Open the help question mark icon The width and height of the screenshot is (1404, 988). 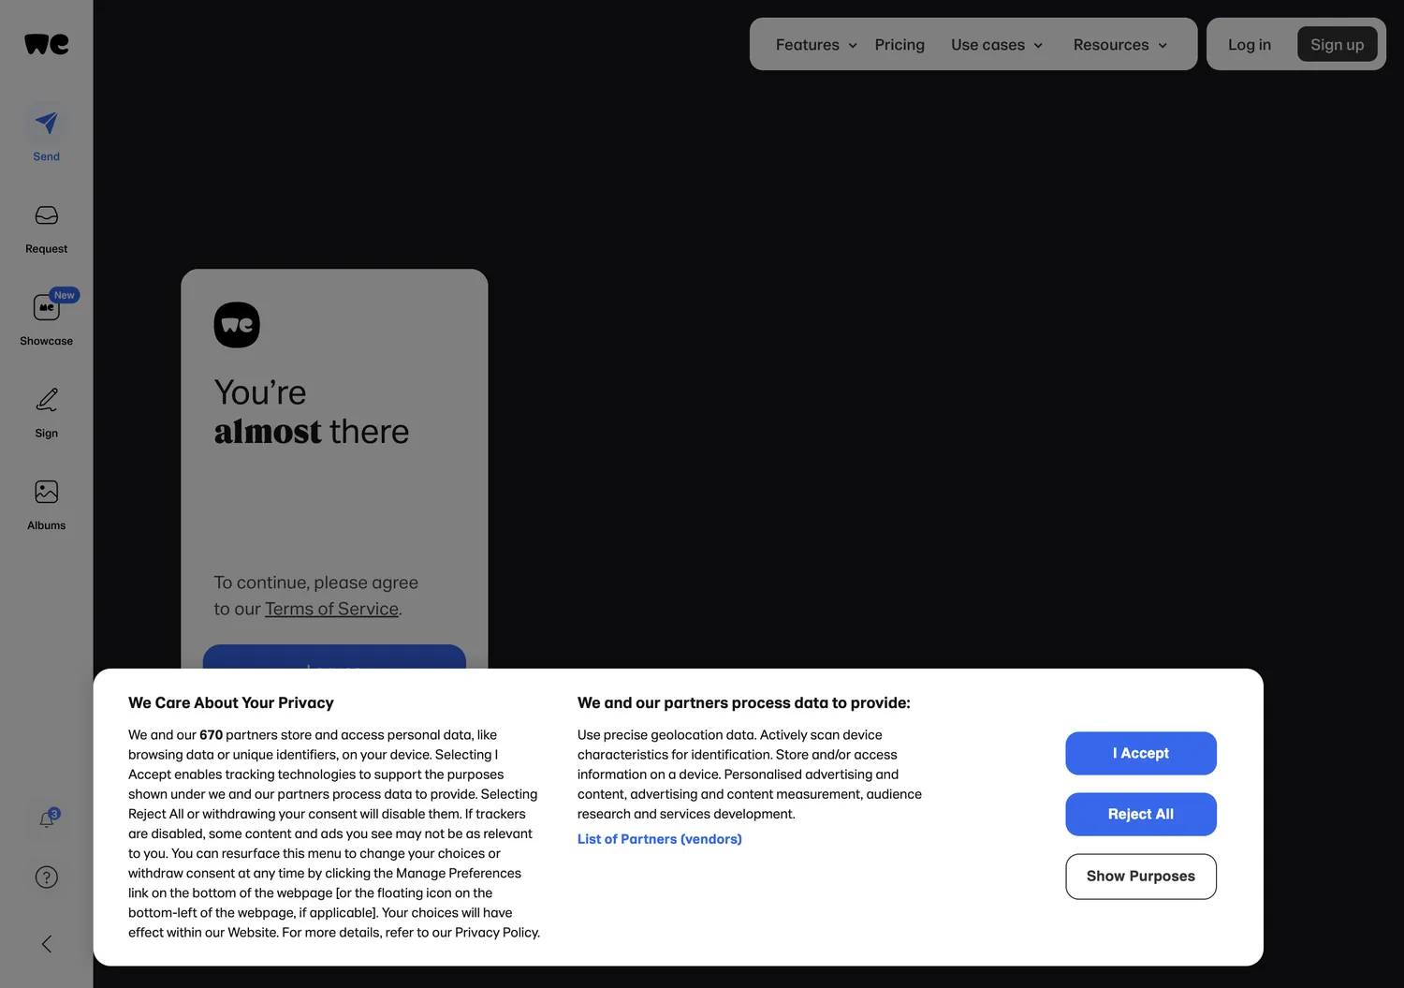coord(47,877)
